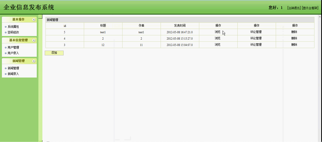Click the 基本信息管理 panel header
This screenshot has width=322, height=142.
coord(19,40)
